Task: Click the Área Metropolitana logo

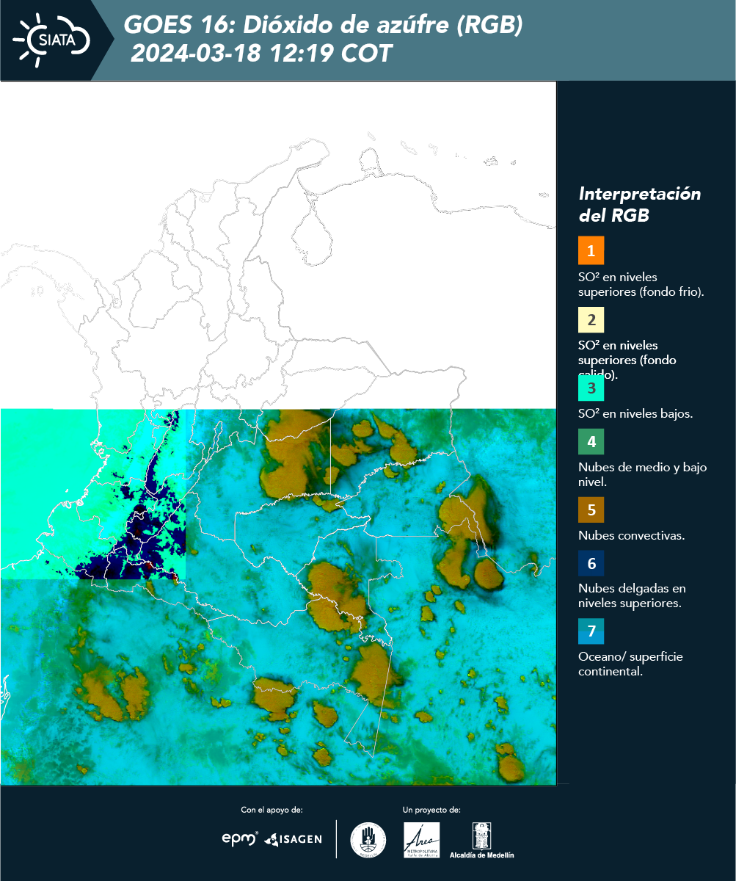Action: 422,840
